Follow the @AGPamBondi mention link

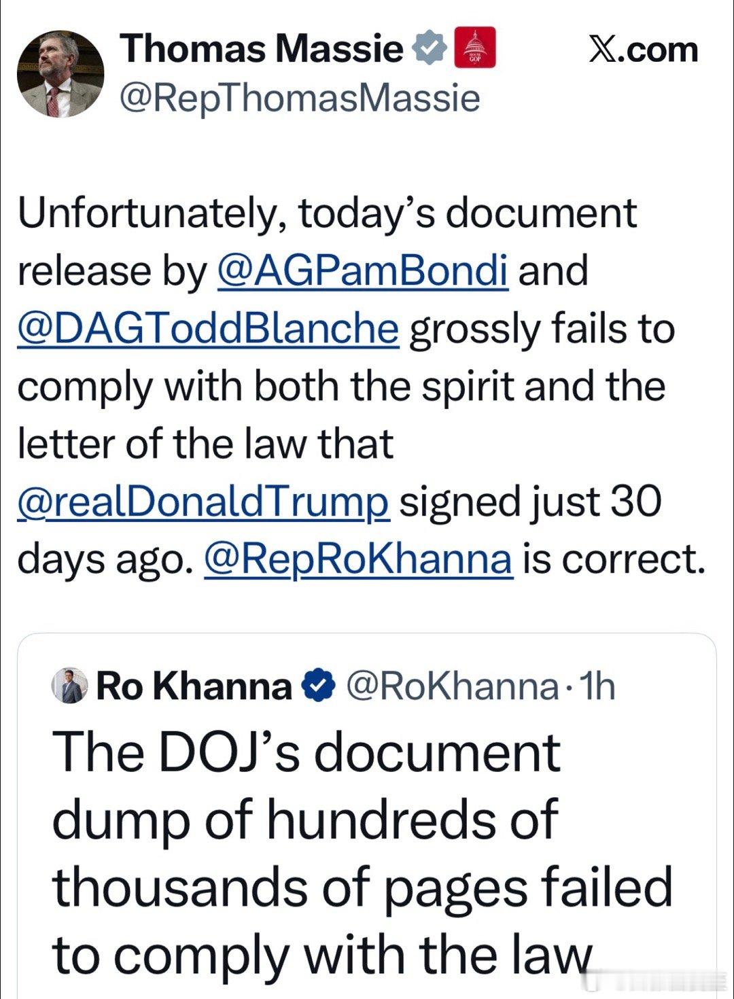coord(362,270)
